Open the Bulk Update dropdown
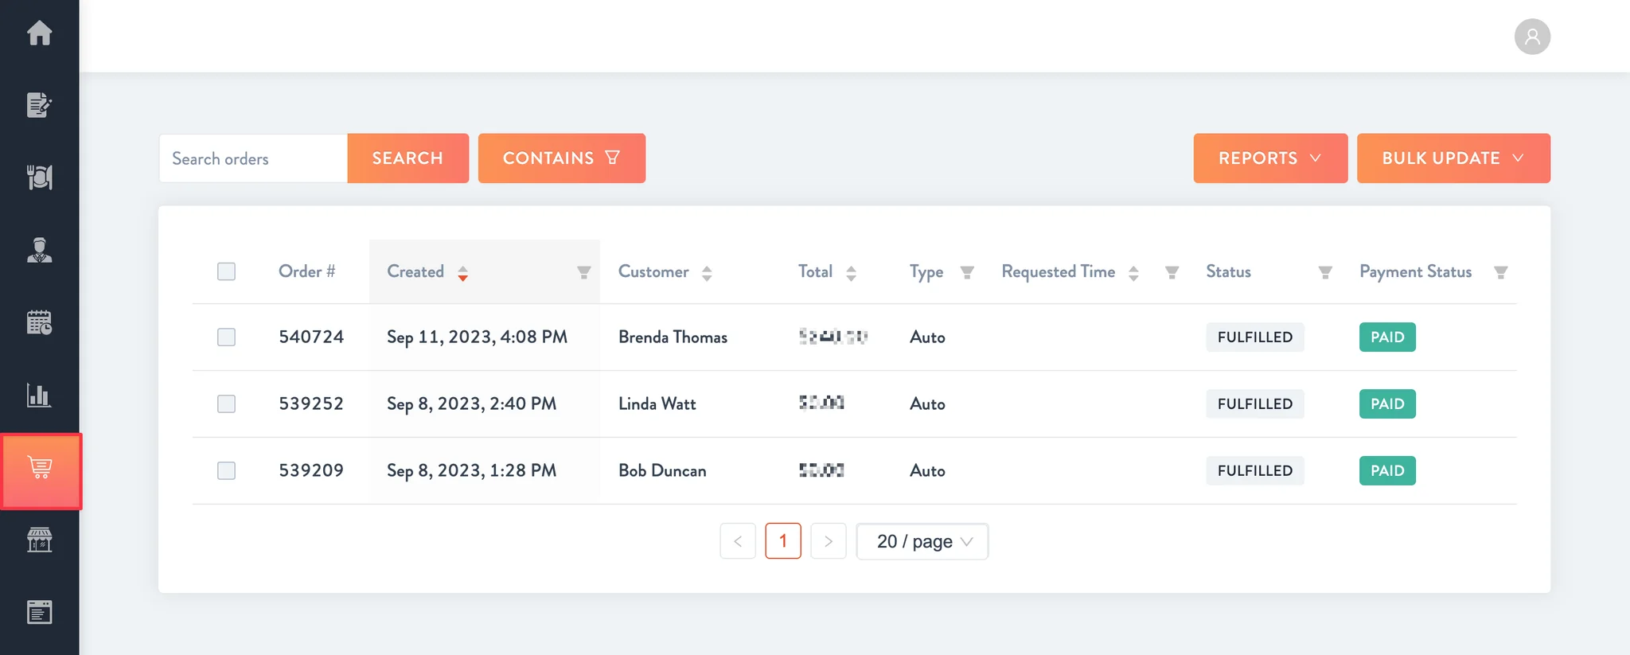1630x655 pixels. click(1453, 158)
